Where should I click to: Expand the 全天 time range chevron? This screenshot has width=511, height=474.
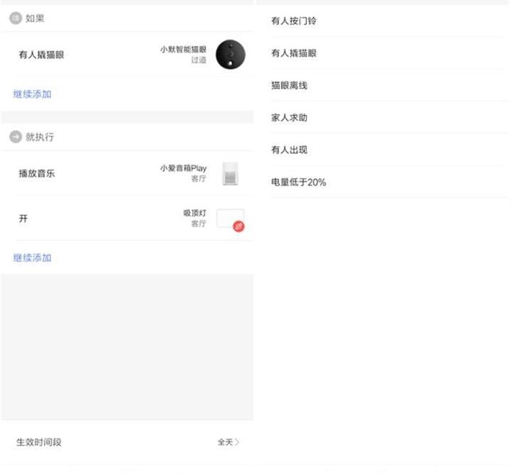pos(237,442)
